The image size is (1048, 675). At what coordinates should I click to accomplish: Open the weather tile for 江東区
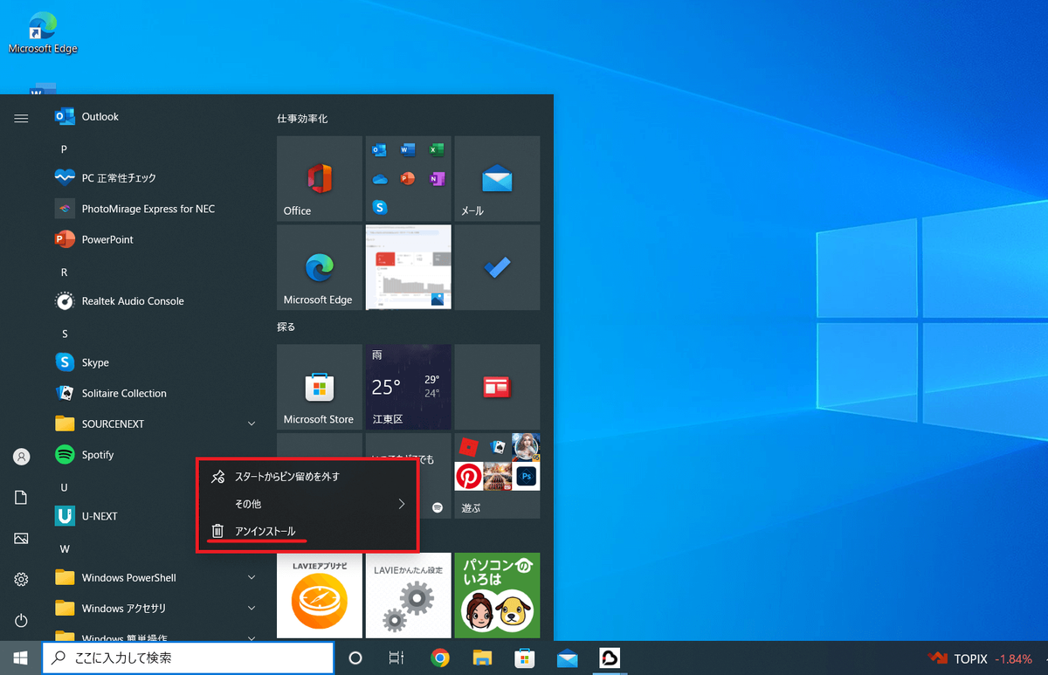click(x=409, y=387)
